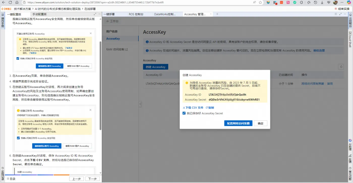Open the browser extensions puzzle icon
Image resolution: width=353 pixels, height=183 pixels.
coord(302,3)
